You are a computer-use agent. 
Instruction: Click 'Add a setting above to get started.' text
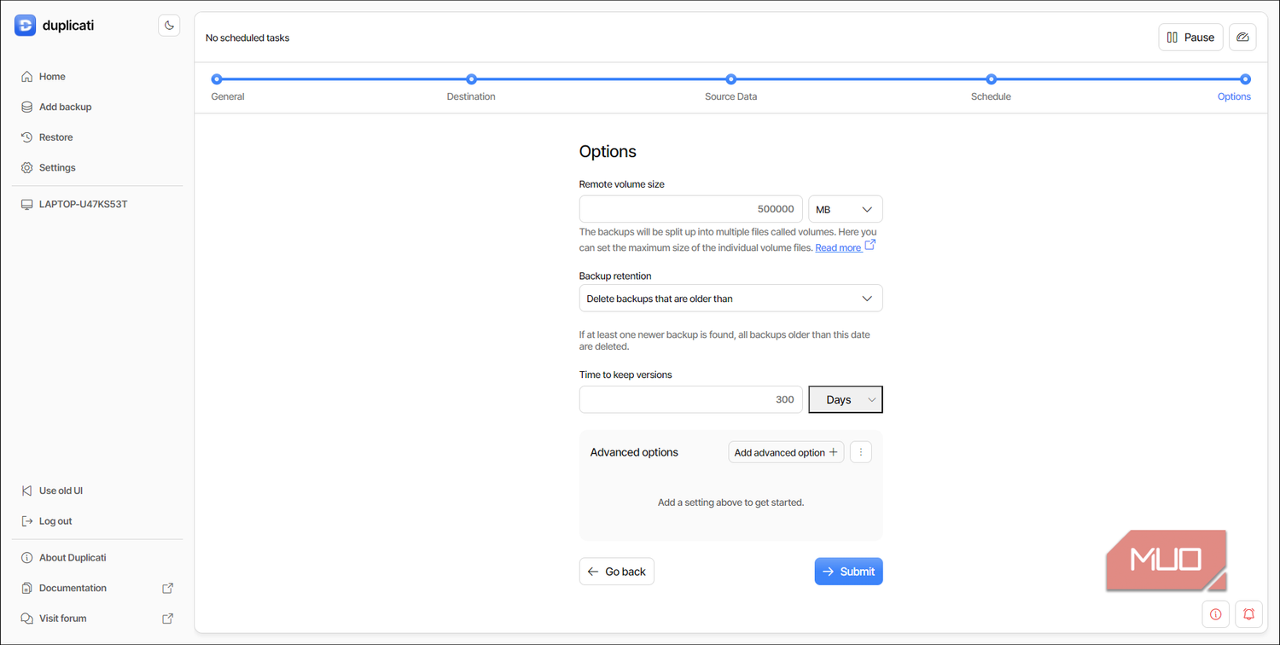(x=730, y=503)
